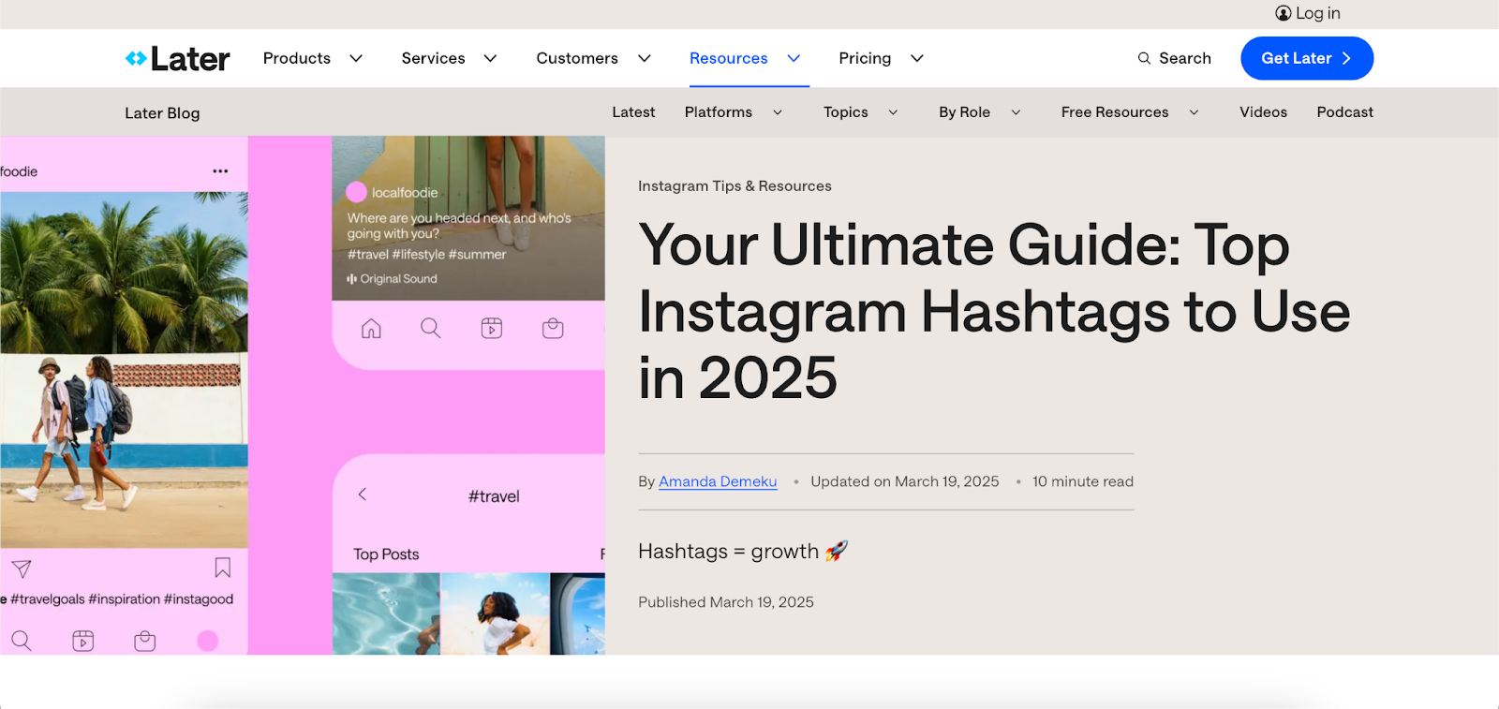Open the Free Resources submenu chevron

pyautogui.click(x=1194, y=112)
